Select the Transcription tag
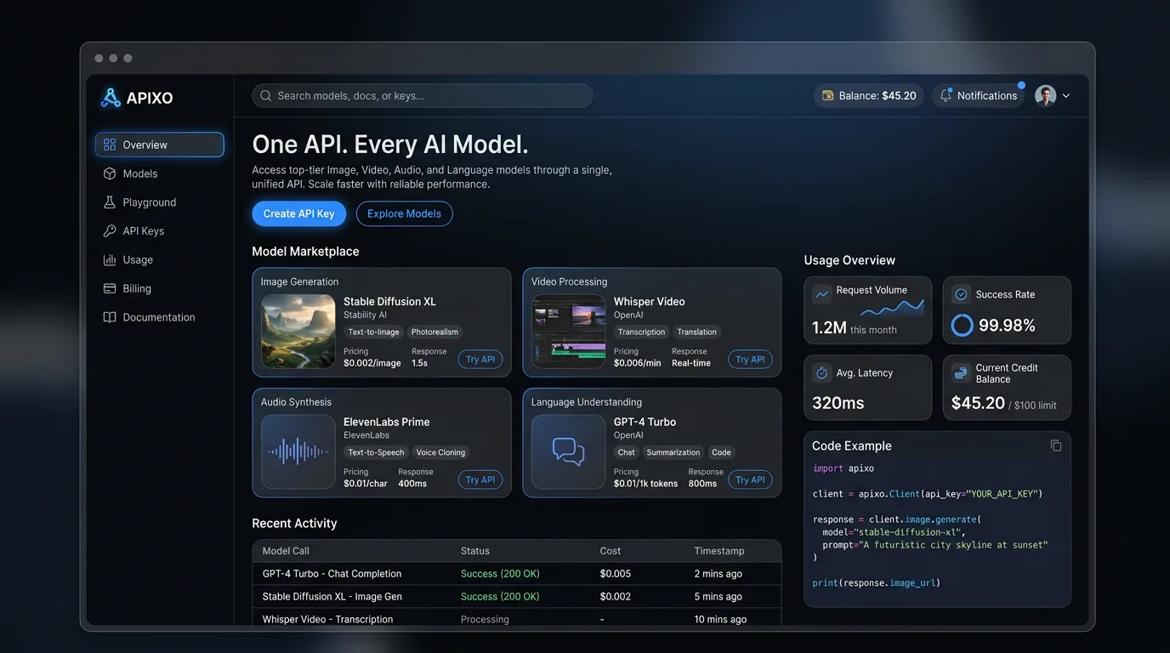 [641, 332]
